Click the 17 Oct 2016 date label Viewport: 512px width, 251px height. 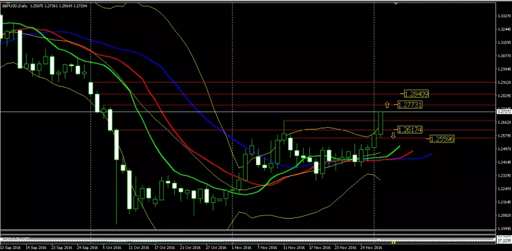(x=165, y=248)
